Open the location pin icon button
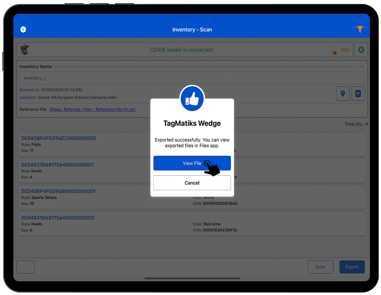Image resolution: width=381 pixels, height=295 pixels. coord(343,93)
